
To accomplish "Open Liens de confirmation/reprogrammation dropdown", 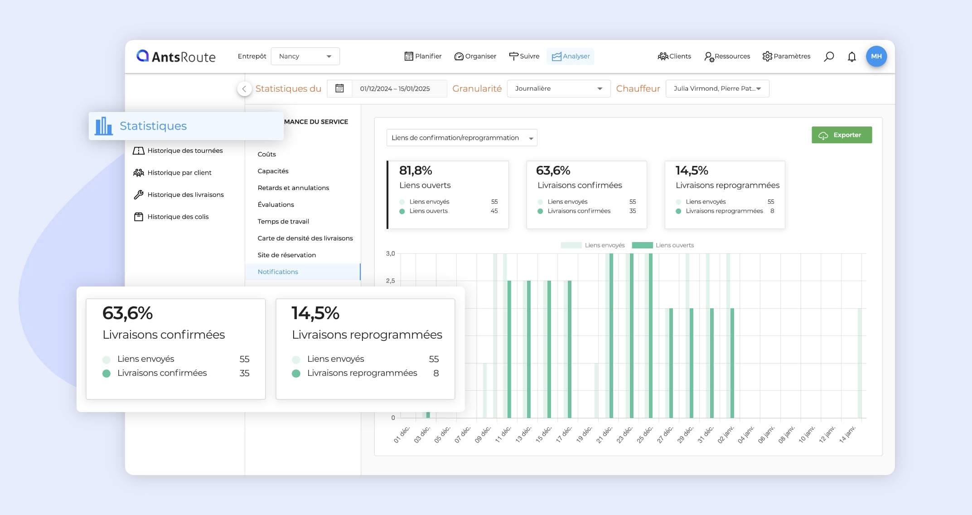I will click(461, 138).
